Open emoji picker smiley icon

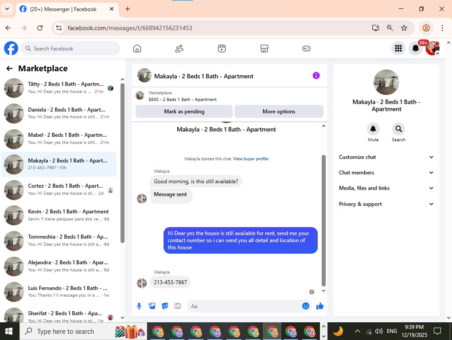[x=306, y=306]
